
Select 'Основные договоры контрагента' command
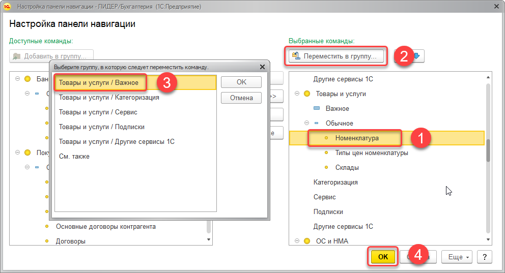pyautogui.click(x=106, y=227)
